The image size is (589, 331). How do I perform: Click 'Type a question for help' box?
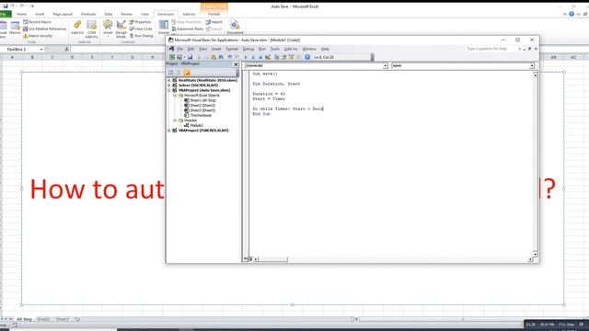tap(487, 49)
